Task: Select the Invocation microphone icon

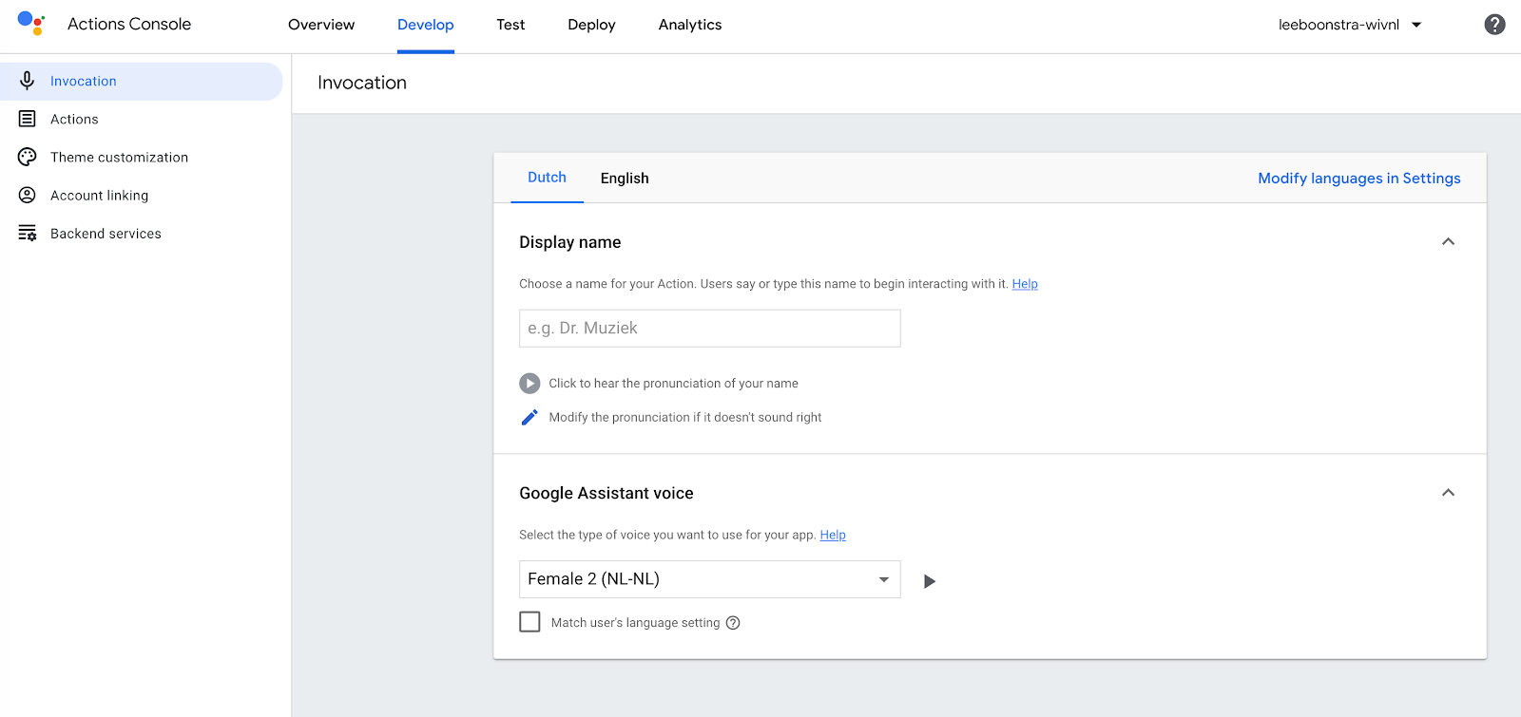Action: [x=28, y=81]
